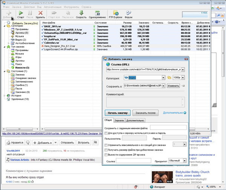The width and height of the screenshot is (226, 190).
Task: Open the Добавить в dropdown arrow in browser
Action: tap(55, 143)
